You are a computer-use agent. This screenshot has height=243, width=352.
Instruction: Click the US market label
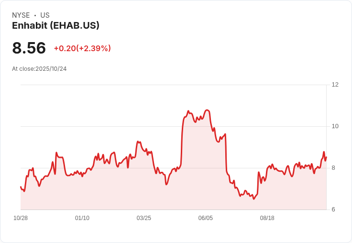tap(45, 15)
